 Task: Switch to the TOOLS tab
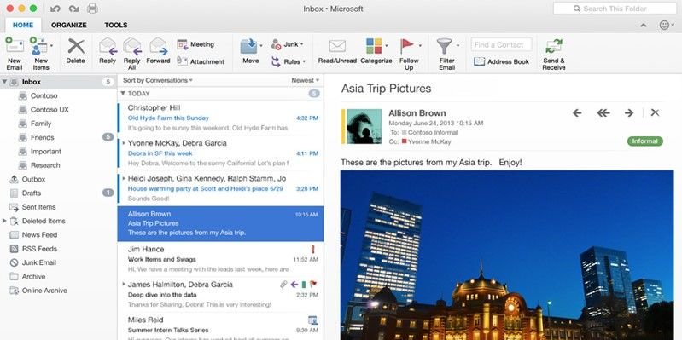[x=116, y=26]
